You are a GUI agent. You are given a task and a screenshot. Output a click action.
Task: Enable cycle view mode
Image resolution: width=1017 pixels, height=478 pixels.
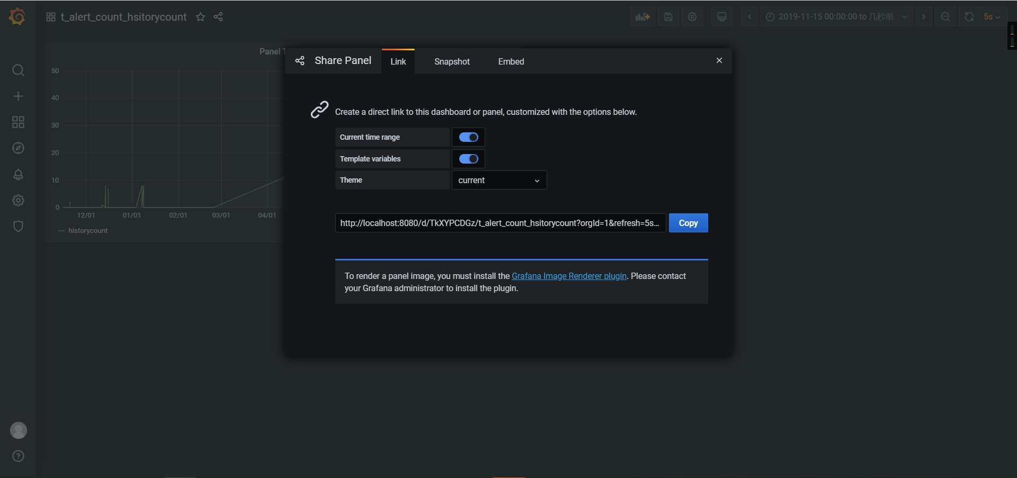point(721,16)
